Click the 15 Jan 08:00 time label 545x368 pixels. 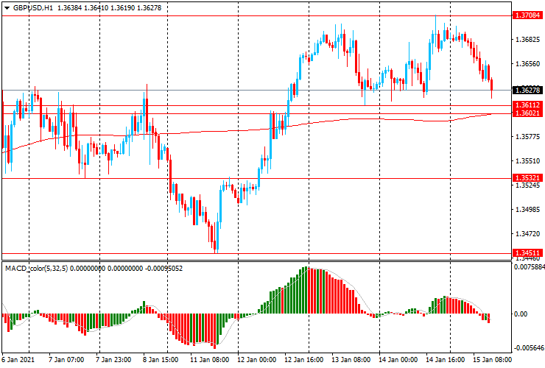pos(493,361)
